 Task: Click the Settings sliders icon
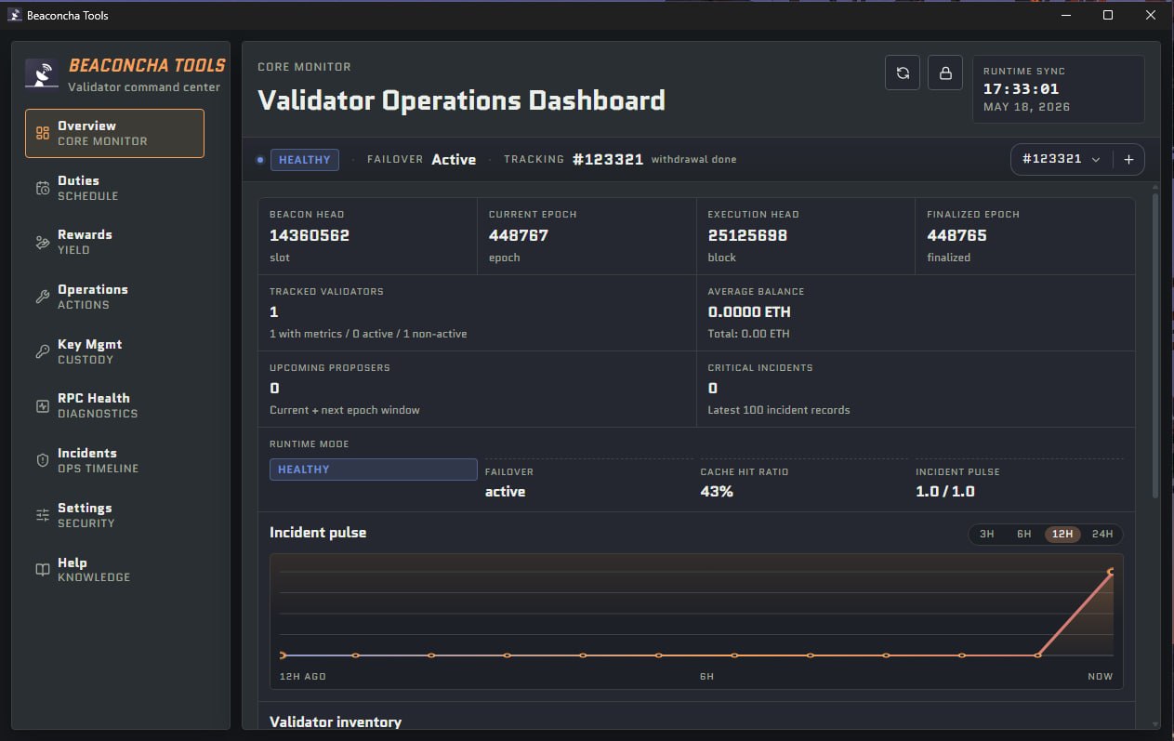pos(43,515)
